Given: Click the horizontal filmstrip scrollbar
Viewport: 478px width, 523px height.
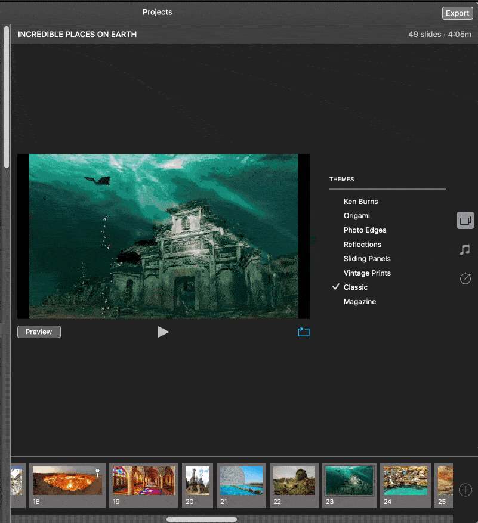Looking at the screenshot, I should [x=202, y=519].
